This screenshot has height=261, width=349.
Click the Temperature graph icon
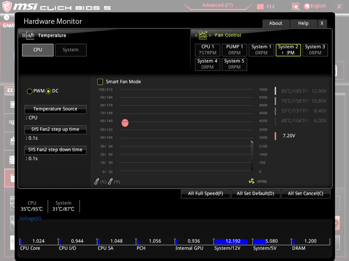pyautogui.click(x=30, y=35)
